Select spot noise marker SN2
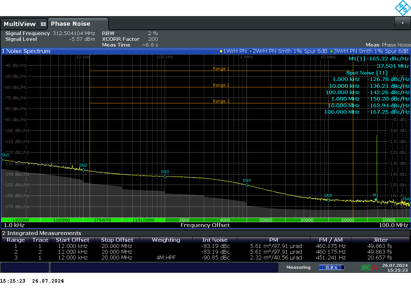The height and width of the screenshot is (289, 411). coord(83,170)
